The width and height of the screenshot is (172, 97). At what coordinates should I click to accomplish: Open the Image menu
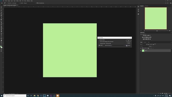pyautogui.click(x=9, y=1)
